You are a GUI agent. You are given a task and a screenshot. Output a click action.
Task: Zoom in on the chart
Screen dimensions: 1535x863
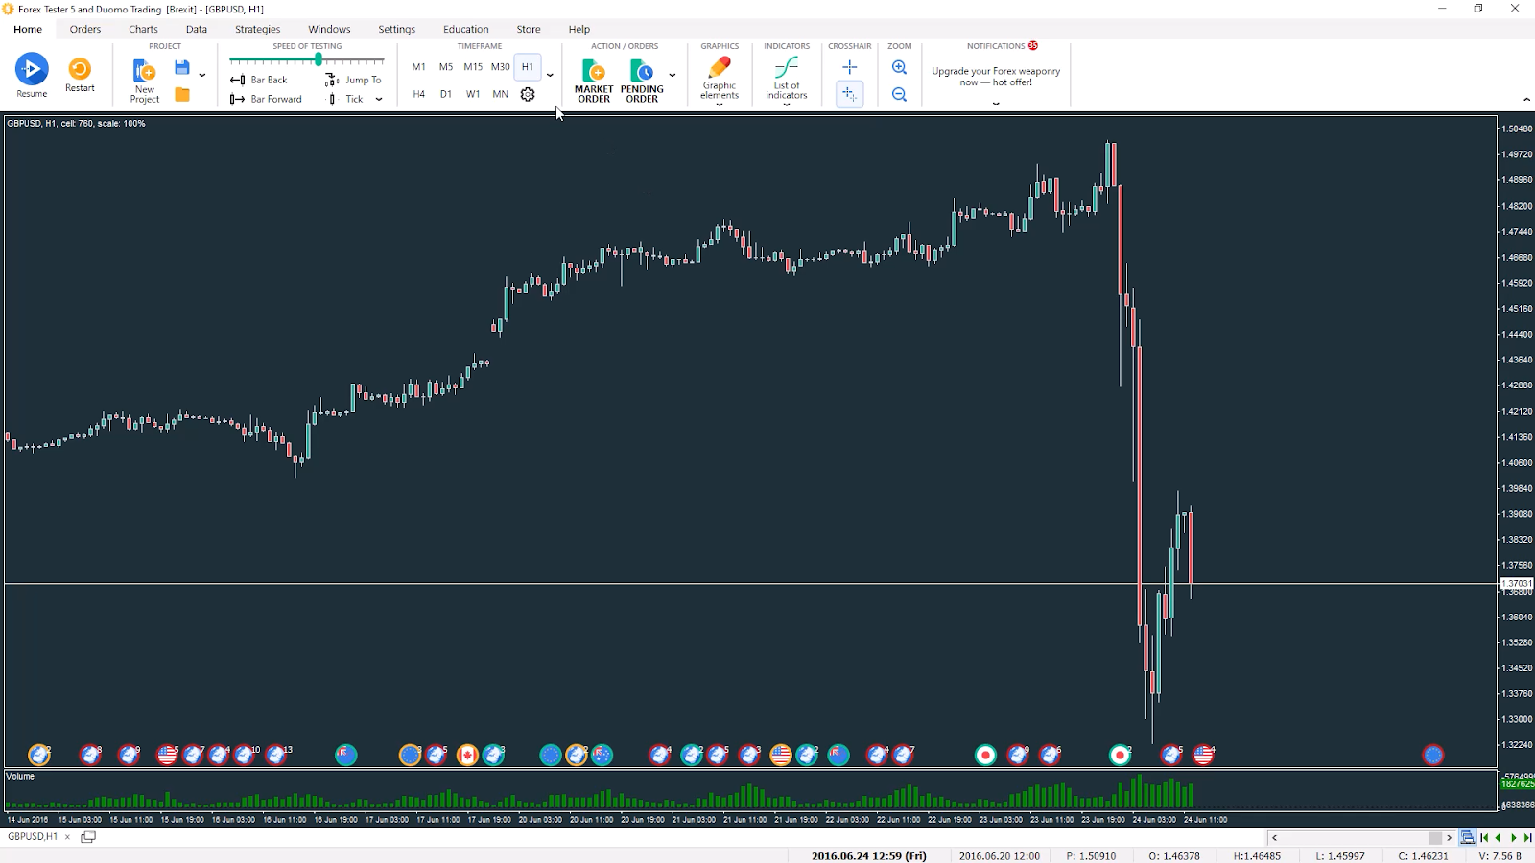point(899,67)
